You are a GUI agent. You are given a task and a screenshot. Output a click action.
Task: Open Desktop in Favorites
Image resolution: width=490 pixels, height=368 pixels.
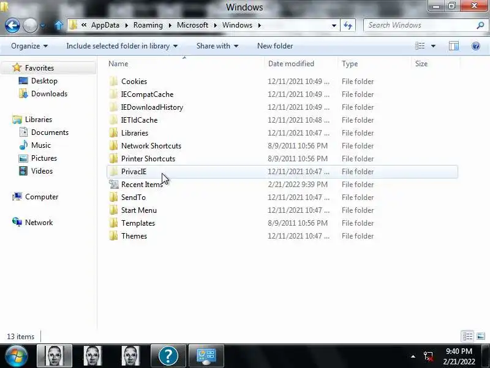click(x=44, y=81)
